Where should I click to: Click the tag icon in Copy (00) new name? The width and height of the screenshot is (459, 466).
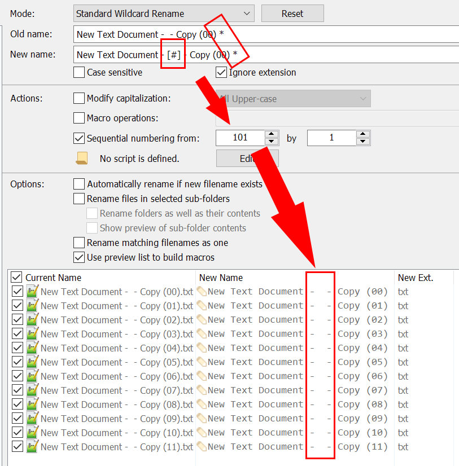point(202,291)
